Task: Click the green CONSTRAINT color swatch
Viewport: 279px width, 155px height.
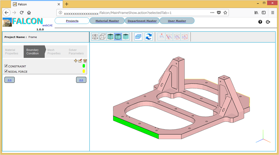Action: pos(84,66)
